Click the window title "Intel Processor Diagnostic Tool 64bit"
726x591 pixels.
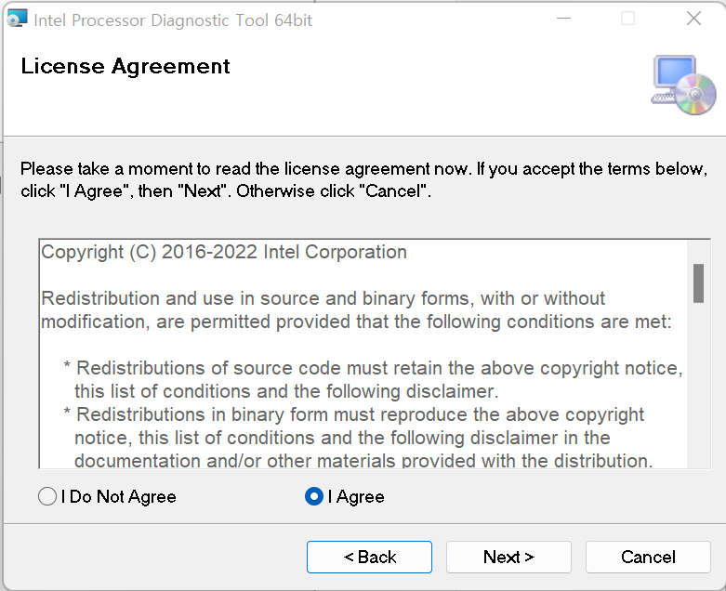[x=173, y=20]
